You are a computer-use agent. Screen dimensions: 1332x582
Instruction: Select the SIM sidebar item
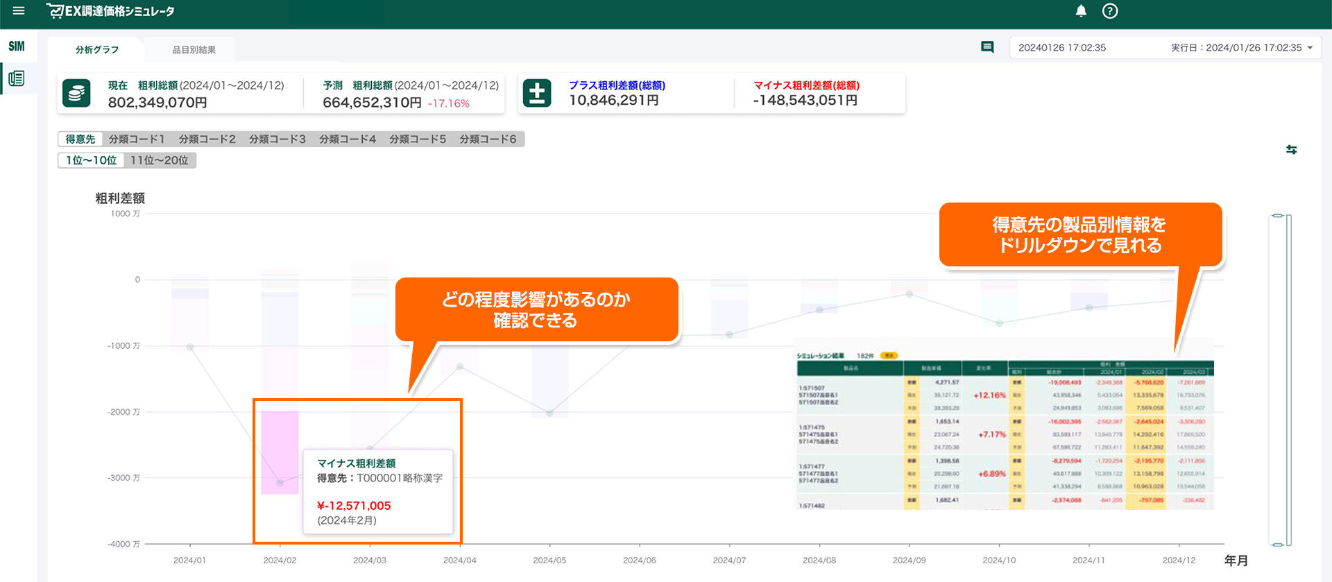(x=17, y=46)
